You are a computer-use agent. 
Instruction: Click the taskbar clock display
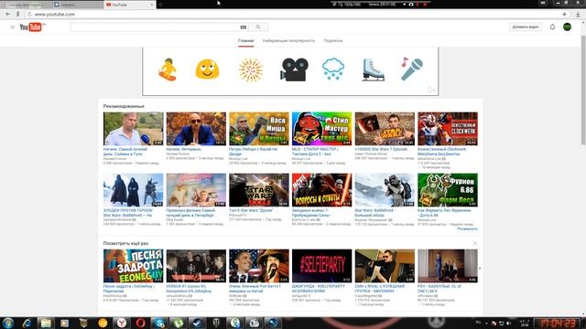coord(557,323)
